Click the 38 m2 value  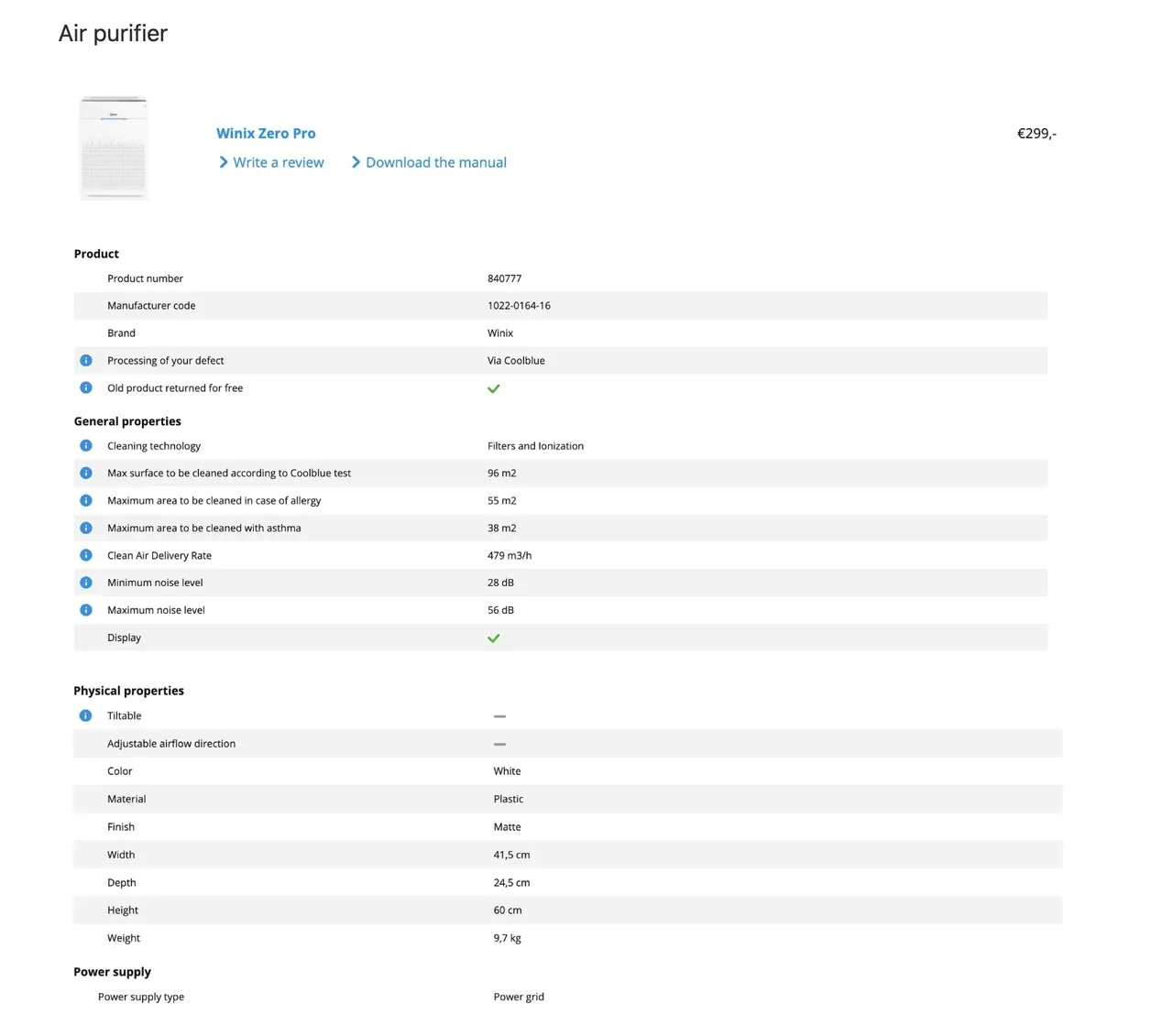(502, 529)
